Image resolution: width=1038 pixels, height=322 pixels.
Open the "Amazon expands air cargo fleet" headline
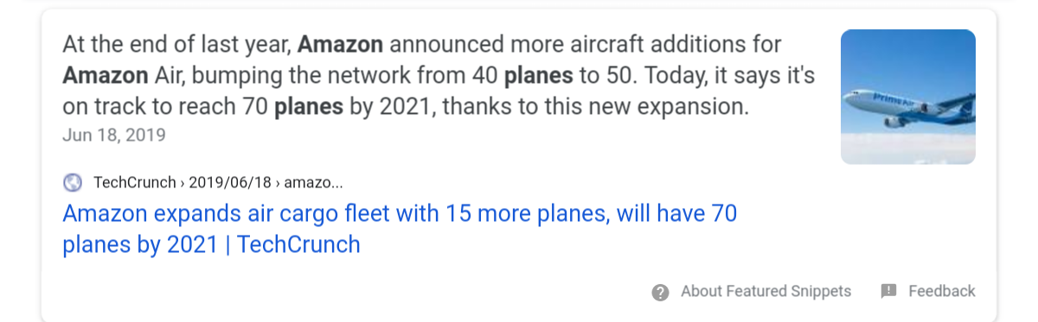tap(400, 213)
